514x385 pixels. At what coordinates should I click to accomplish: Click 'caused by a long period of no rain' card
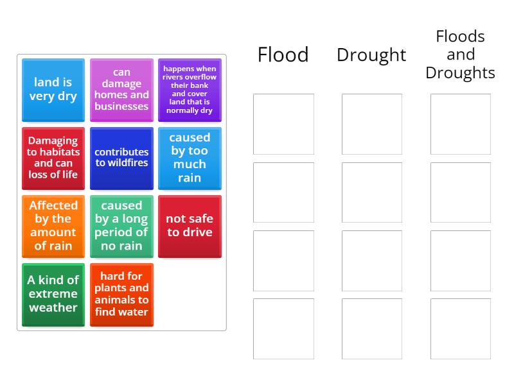(121, 226)
